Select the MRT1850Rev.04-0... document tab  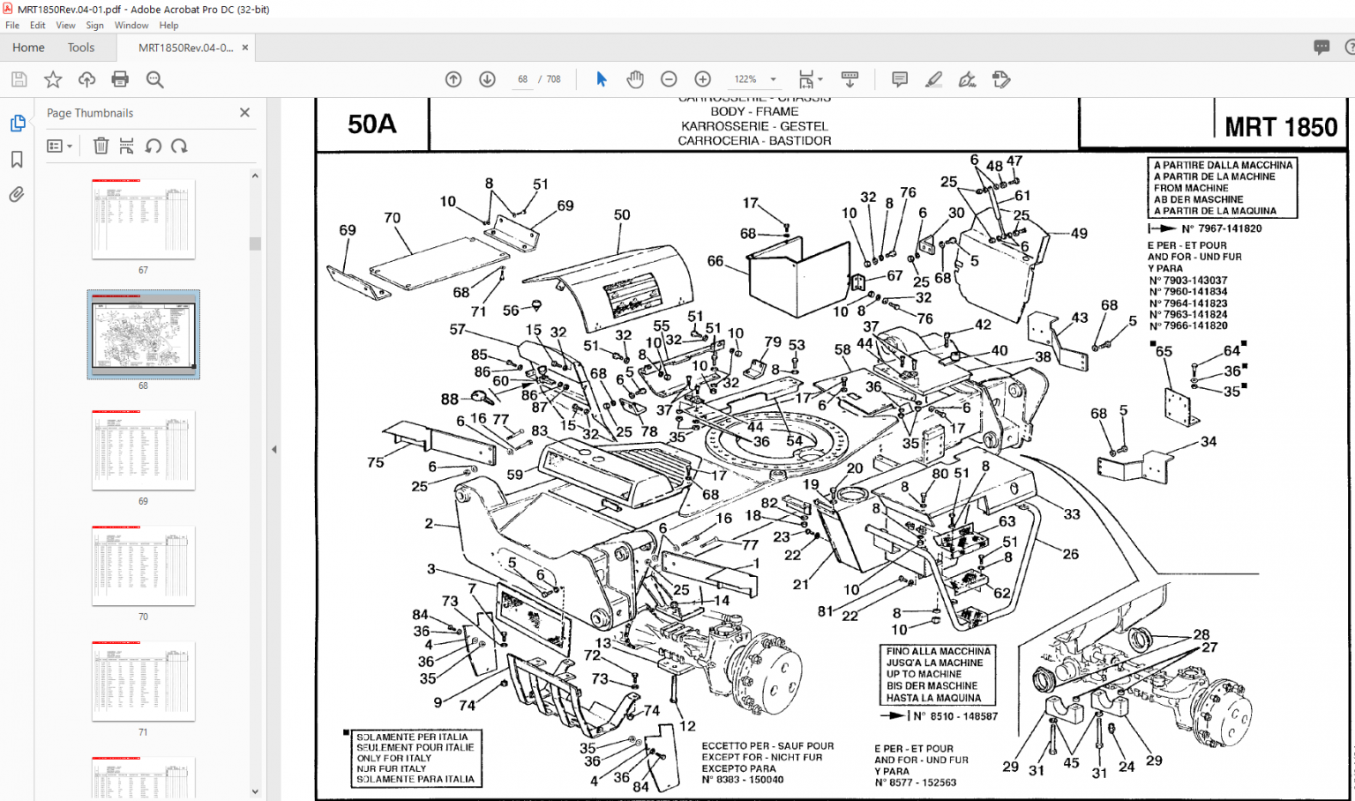point(185,48)
